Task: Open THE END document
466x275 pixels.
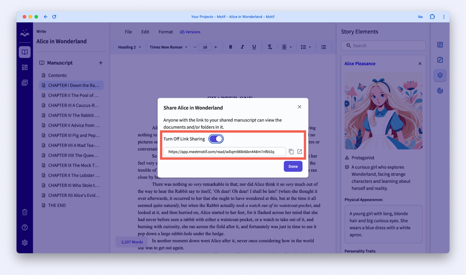Action: coord(71,205)
